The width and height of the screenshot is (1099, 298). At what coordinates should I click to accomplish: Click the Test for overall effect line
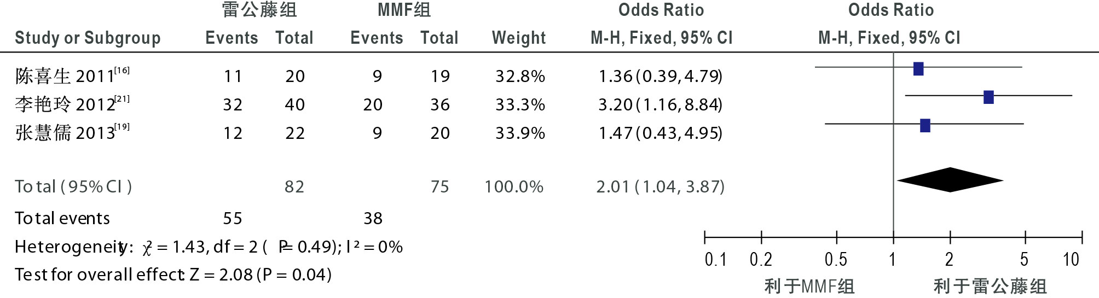(x=173, y=274)
